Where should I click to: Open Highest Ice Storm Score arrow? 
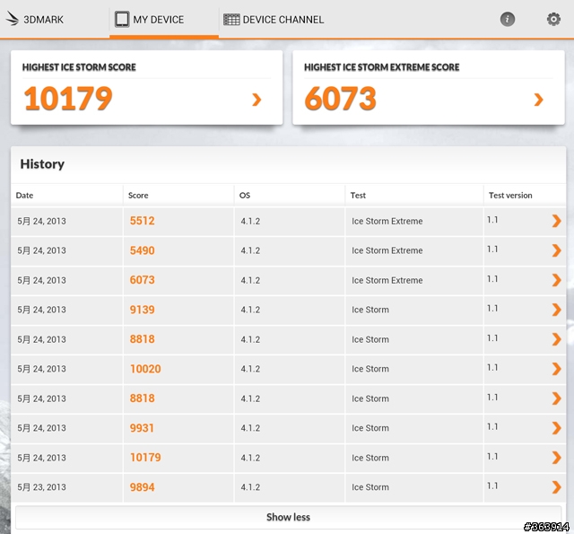point(257,100)
